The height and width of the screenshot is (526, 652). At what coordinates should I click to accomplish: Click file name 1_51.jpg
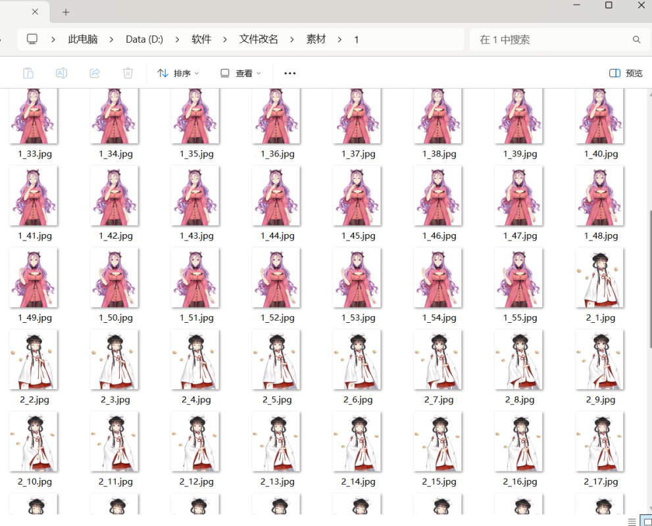click(x=197, y=318)
